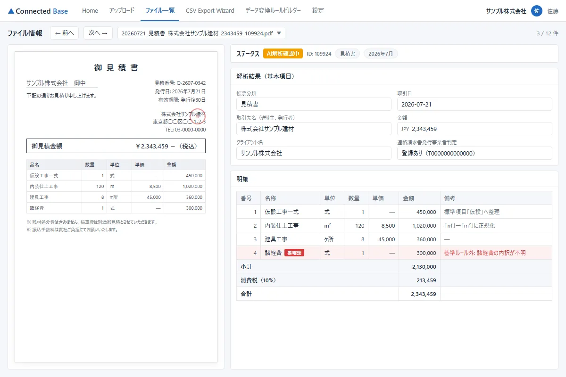Open the user avatar 佐 icon
This screenshot has height=377, width=566.
536,11
